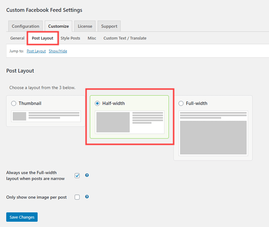Open the Misc sub-tab
The height and width of the screenshot is (227, 269).
[92, 38]
